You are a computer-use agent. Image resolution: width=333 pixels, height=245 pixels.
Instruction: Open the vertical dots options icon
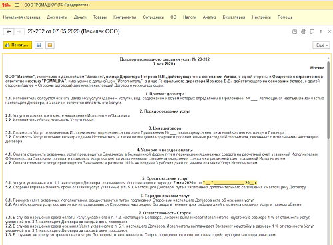coord(321,32)
